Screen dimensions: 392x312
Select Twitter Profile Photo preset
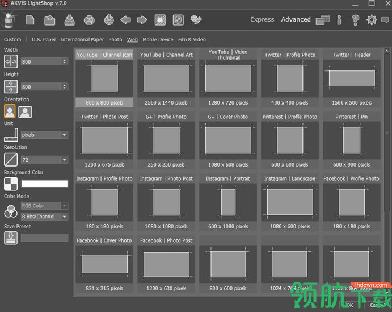(290, 78)
